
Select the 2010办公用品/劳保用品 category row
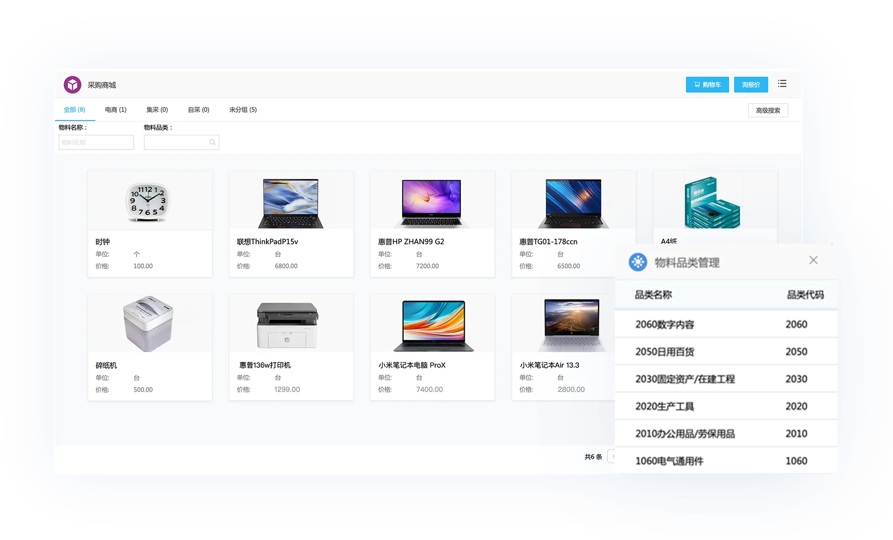[726, 434]
